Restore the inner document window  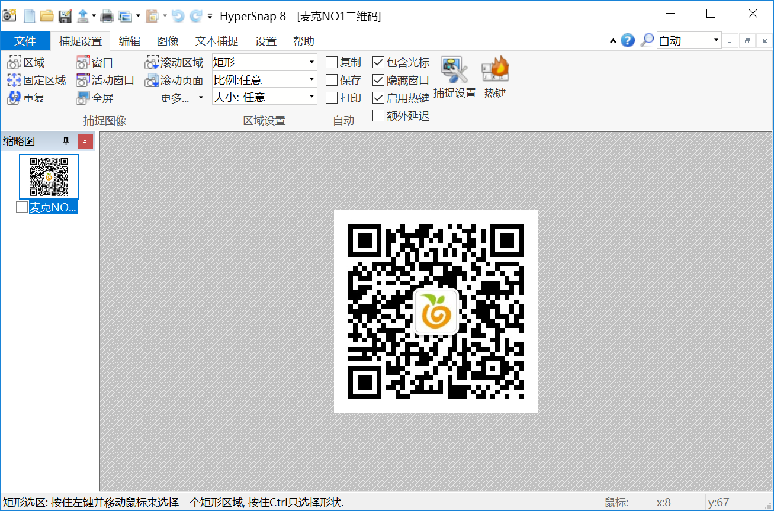point(747,41)
